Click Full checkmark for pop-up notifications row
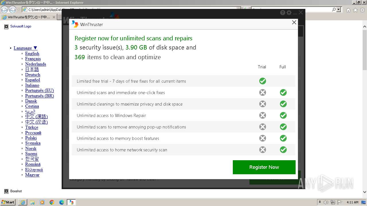The width and height of the screenshot is (367, 206). [283, 127]
